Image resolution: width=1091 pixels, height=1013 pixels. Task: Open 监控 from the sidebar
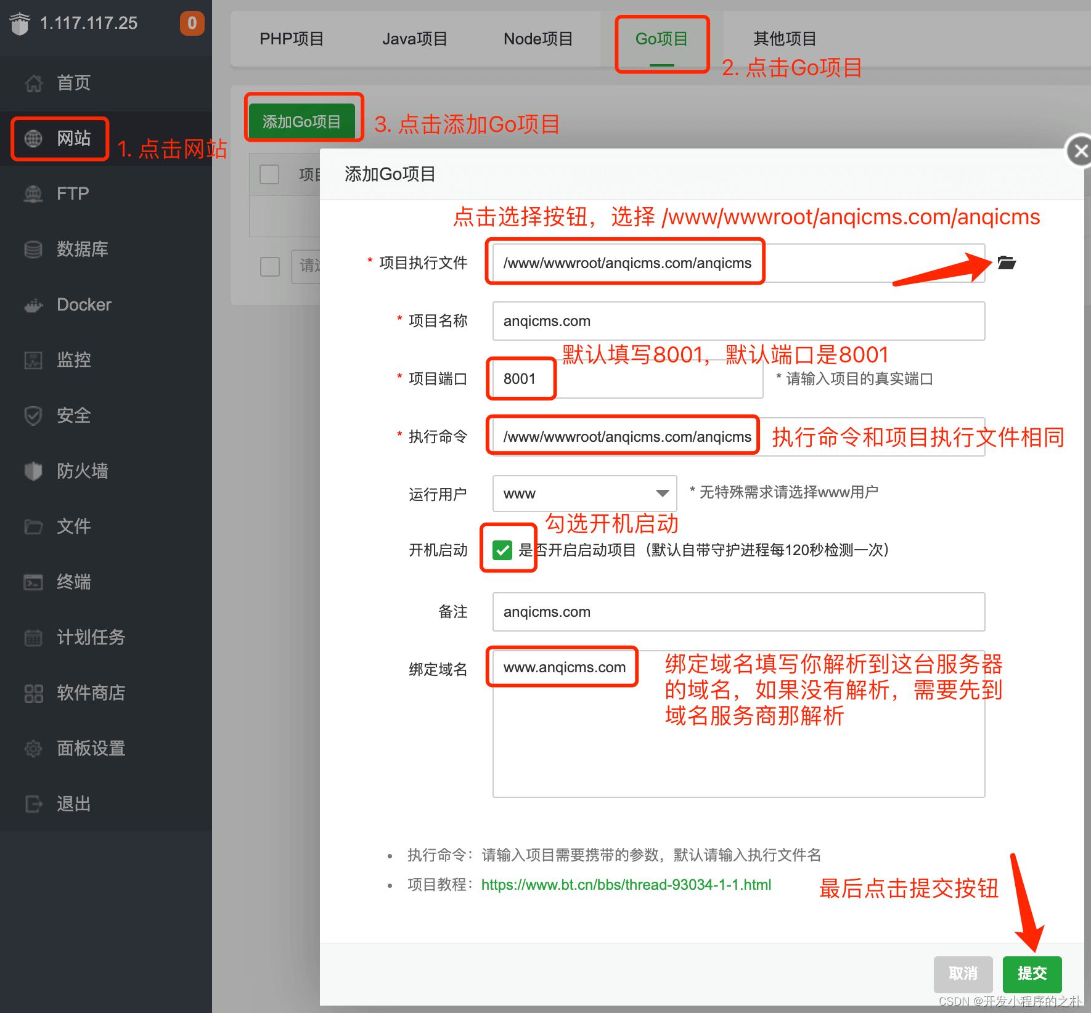click(x=73, y=360)
